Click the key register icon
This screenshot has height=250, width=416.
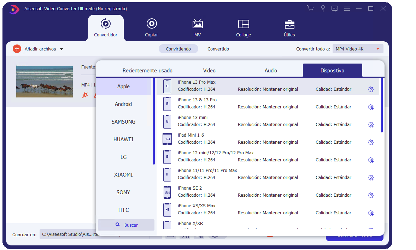[323, 8]
